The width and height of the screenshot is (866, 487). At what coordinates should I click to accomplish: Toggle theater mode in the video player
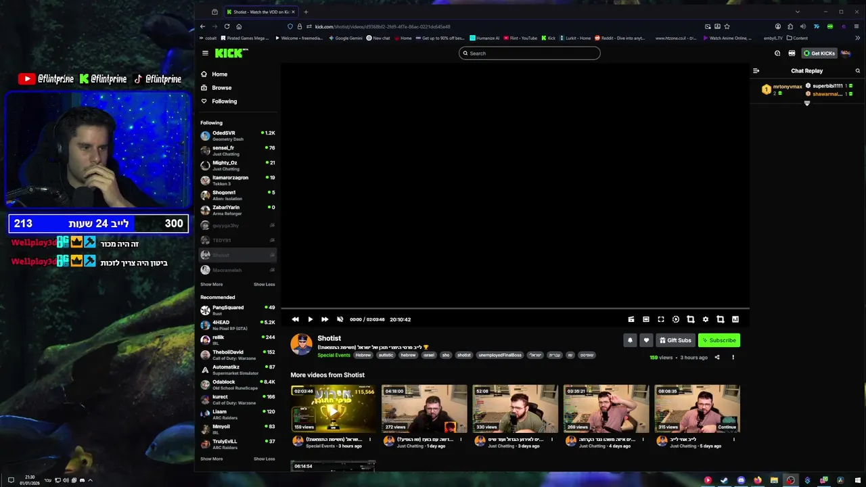click(x=646, y=319)
